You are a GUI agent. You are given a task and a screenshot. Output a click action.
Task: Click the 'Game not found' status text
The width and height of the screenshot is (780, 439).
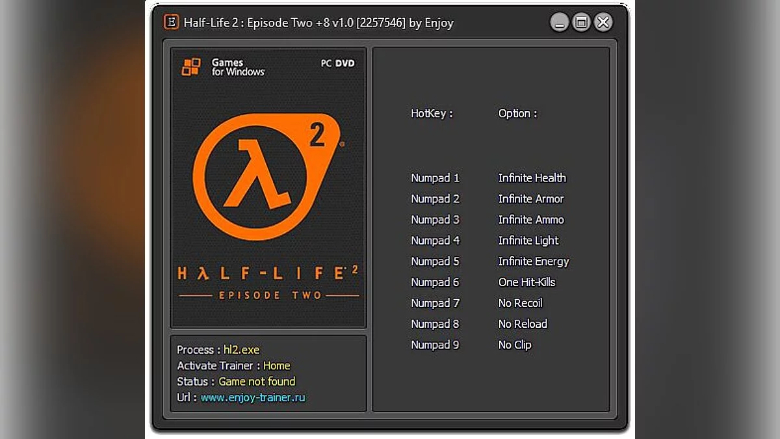click(x=257, y=381)
